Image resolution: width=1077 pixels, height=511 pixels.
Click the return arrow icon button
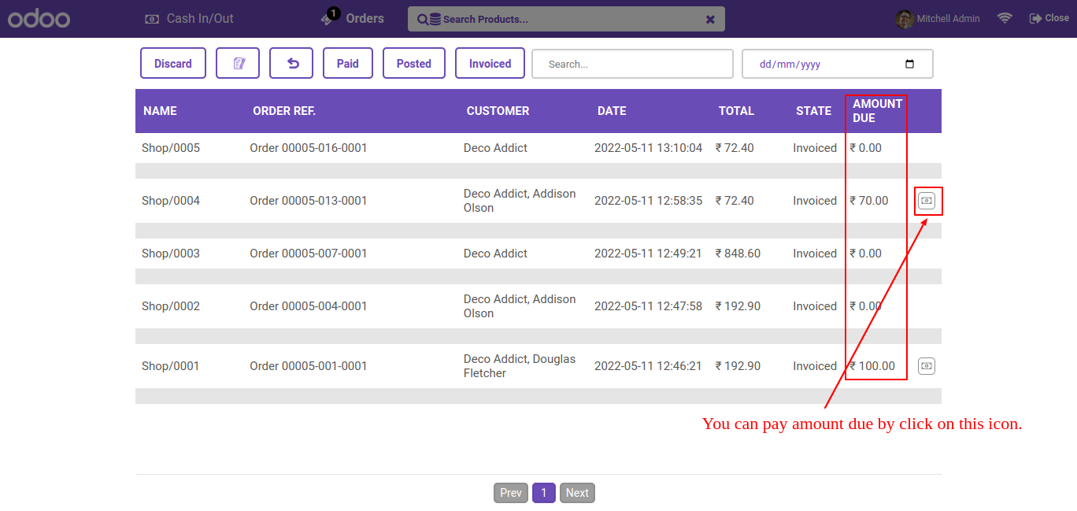click(x=291, y=64)
